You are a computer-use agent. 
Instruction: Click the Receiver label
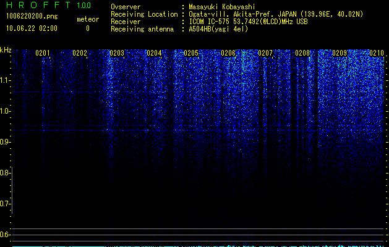tap(126, 22)
